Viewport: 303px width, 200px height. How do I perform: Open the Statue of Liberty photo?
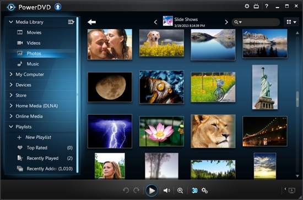[265, 87]
